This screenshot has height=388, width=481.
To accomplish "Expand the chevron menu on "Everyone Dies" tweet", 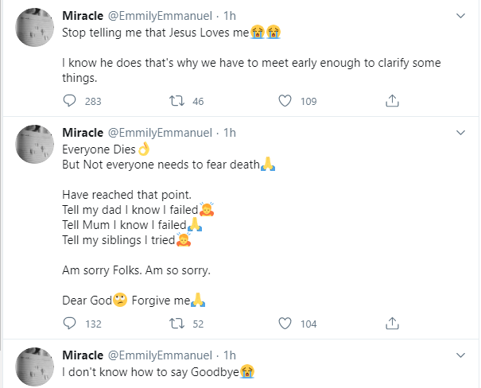I will [461, 131].
